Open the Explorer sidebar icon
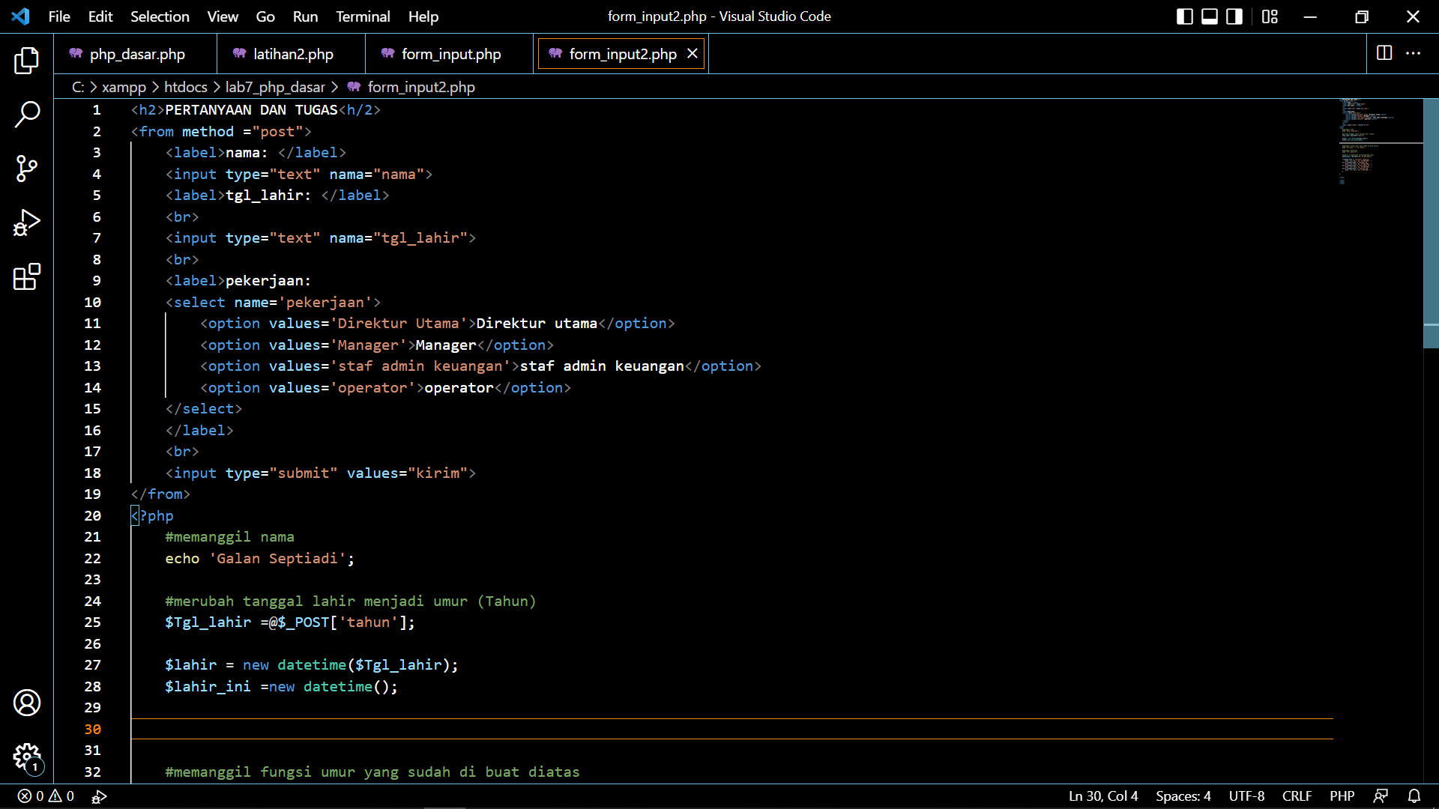The image size is (1439, 809). pos(27,61)
